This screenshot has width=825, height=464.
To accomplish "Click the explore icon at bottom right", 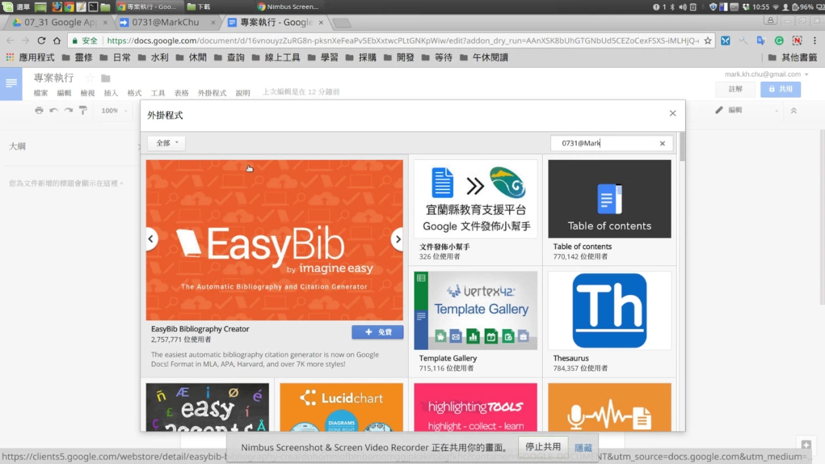I will pos(806,445).
